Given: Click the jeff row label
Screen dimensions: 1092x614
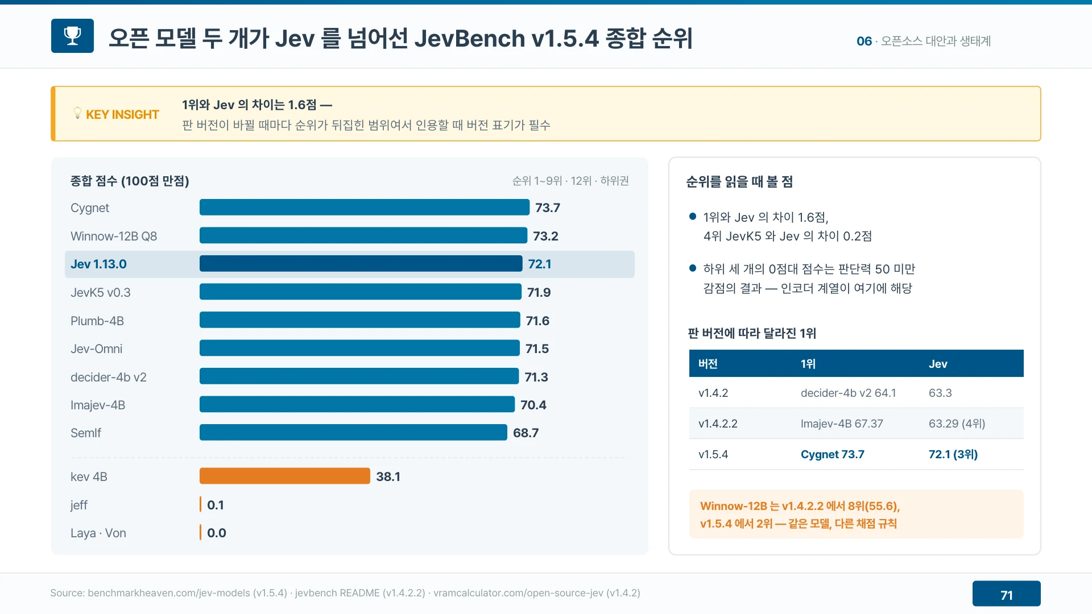Looking at the screenshot, I should (79, 505).
